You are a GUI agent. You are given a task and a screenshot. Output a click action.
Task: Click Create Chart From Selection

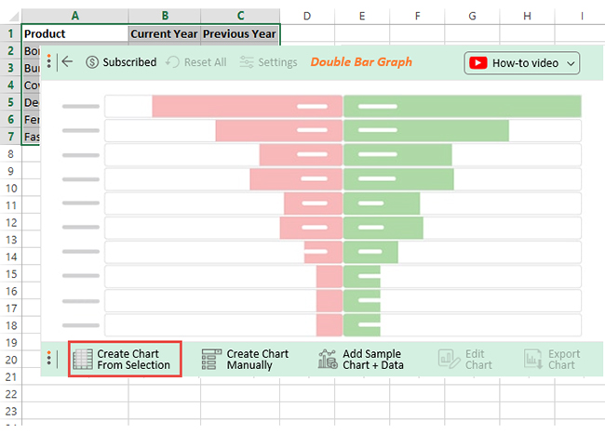(125, 359)
